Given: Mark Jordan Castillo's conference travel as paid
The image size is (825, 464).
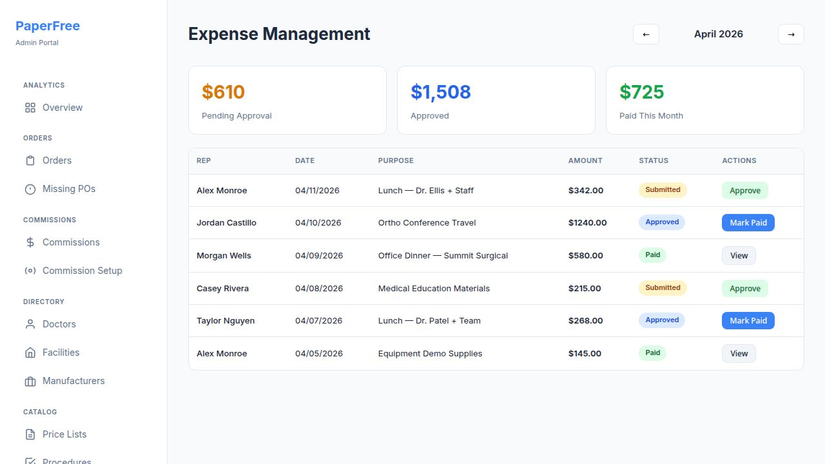Looking at the screenshot, I should click(748, 222).
